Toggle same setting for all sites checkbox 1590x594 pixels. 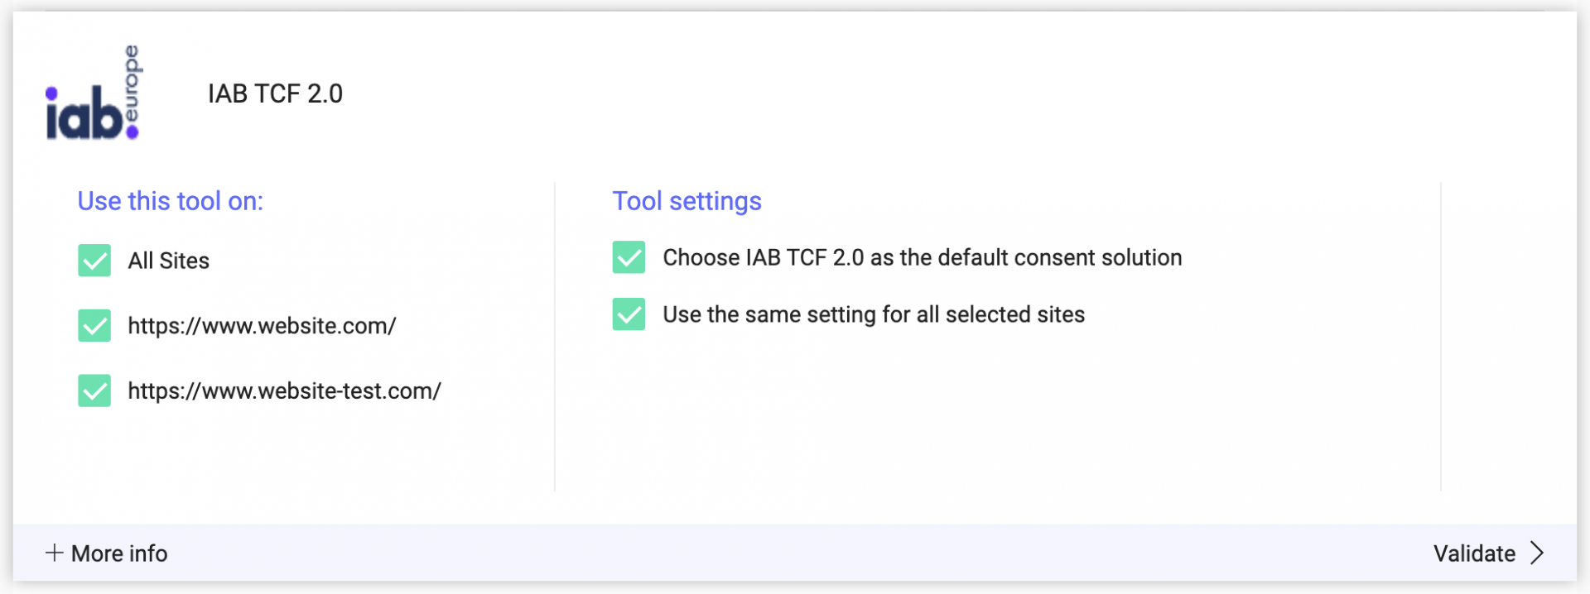pyautogui.click(x=629, y=314)
